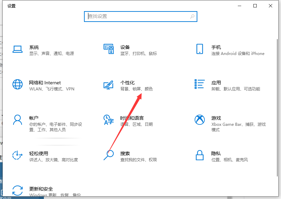281x199 pixels.
Task: Click the magnifier icon in search box
Action: [192, 16]
